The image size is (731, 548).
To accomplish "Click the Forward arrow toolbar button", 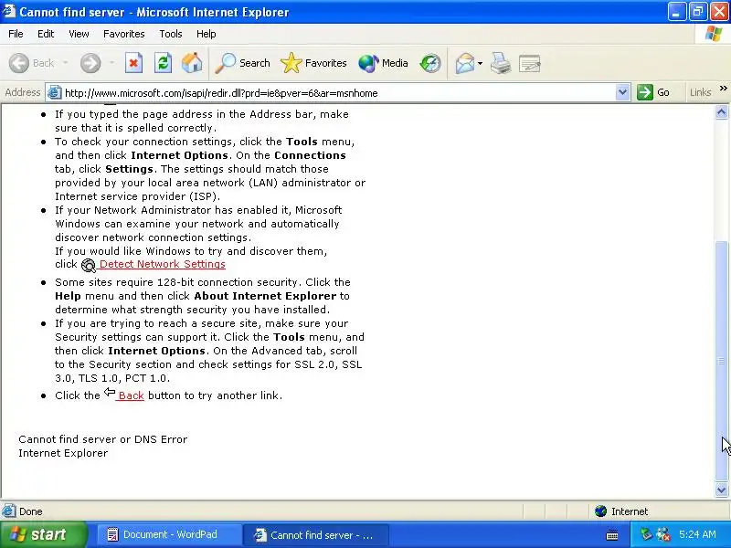I will [90, 63].
